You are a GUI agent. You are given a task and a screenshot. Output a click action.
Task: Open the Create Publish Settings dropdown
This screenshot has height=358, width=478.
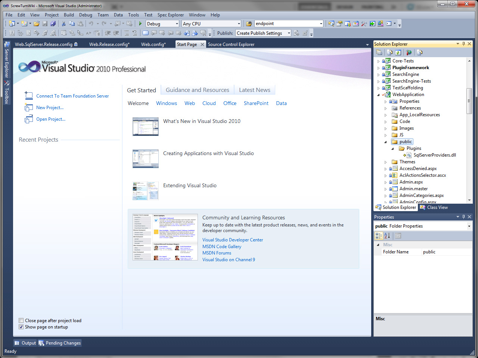click(289, 33)
